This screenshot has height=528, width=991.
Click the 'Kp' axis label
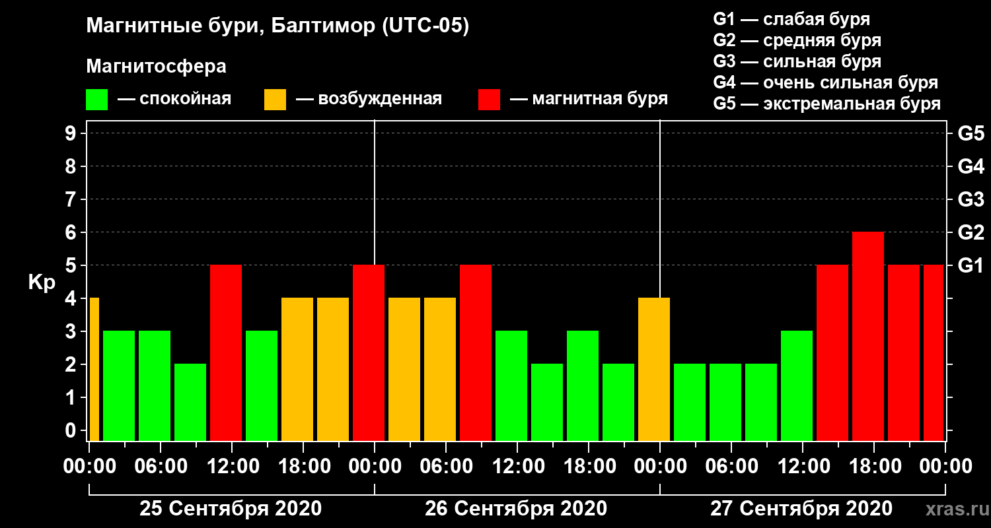pyautogui.click(x=42, y=282)
